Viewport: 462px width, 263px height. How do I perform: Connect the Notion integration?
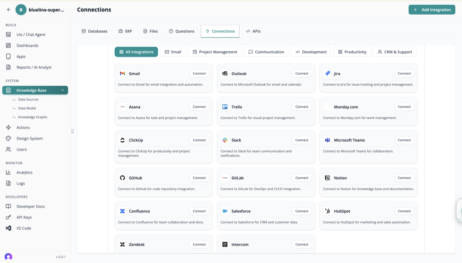point(404,178)
